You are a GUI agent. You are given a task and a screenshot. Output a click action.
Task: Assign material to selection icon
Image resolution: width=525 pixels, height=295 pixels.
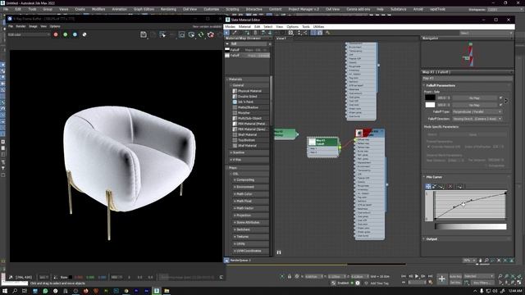coord(247,33)
